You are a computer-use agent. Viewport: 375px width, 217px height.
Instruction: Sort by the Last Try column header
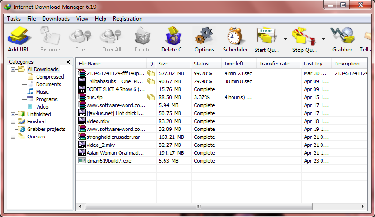coord(316,64)
